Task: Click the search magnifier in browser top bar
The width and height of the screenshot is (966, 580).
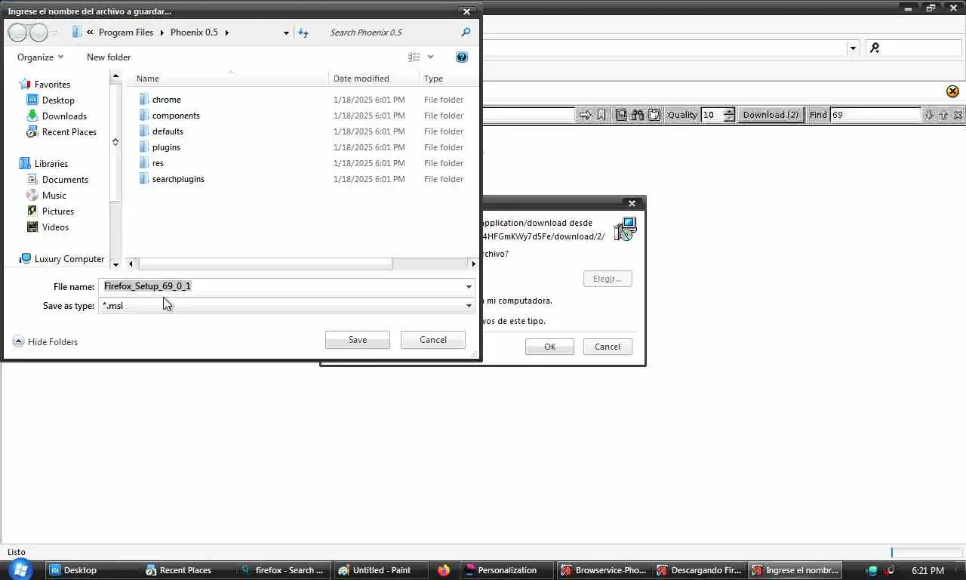Action: coord(875,48)
